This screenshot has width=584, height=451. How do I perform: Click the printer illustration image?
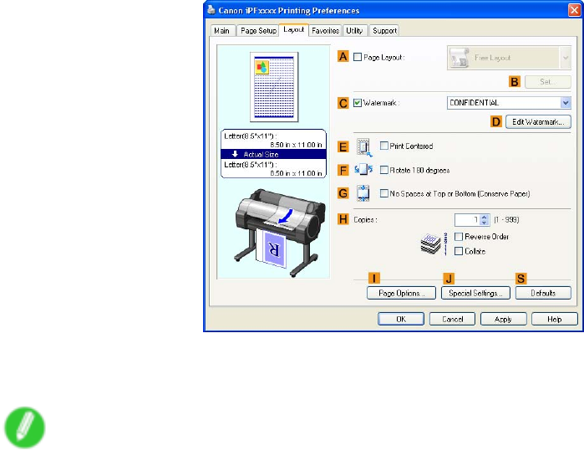[278, 233]
